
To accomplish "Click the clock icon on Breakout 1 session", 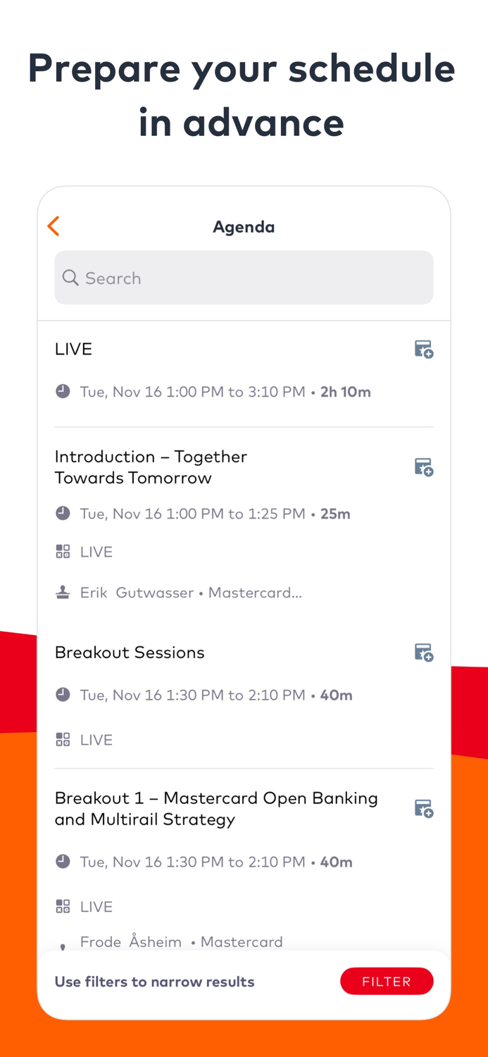I will (63, 861).
